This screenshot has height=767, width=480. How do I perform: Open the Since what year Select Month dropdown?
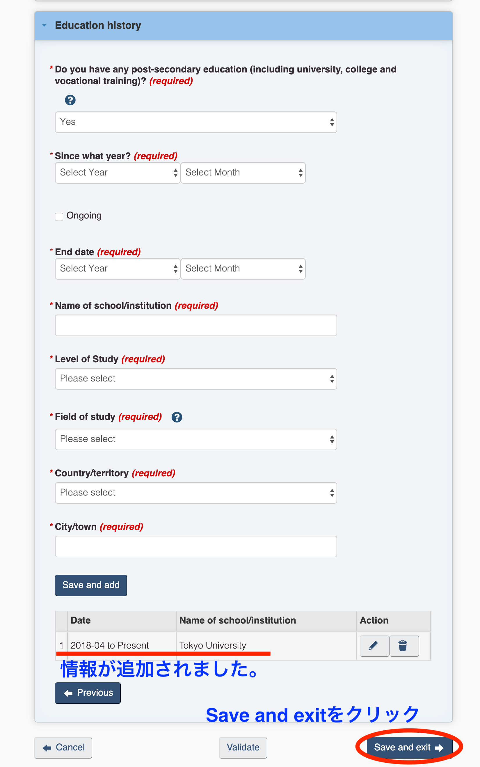point(243,173)
